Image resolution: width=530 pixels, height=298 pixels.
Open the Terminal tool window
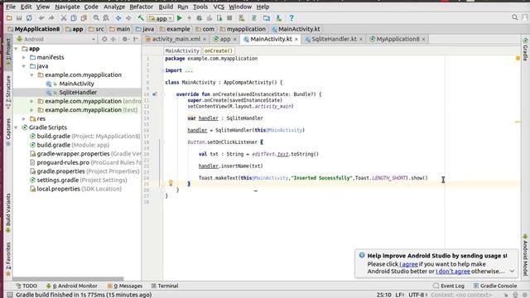tap(165, 286)
